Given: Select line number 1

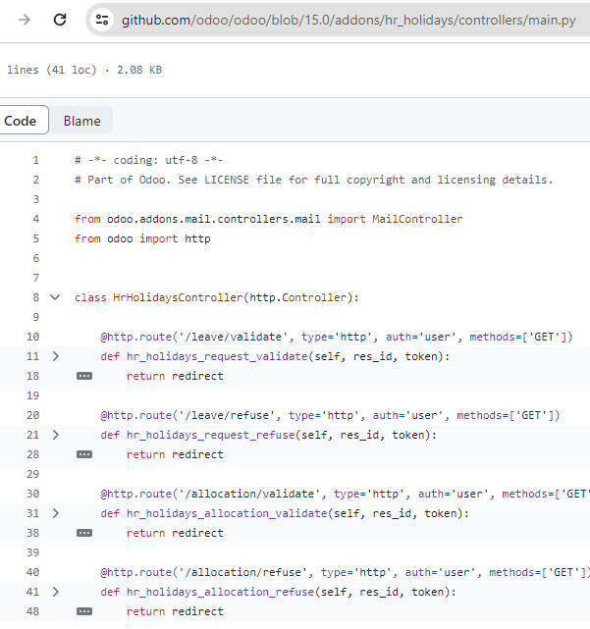Looking at the screenshot, I should point(35,160).
